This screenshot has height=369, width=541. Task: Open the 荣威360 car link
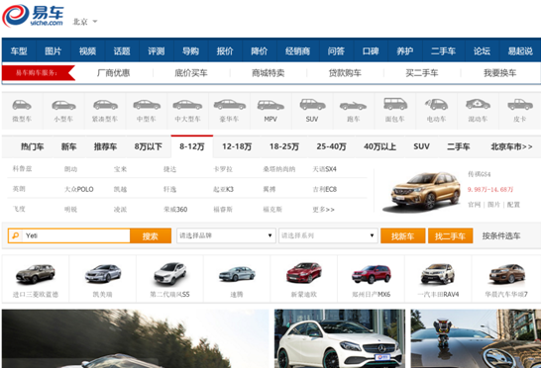(175, 209)
